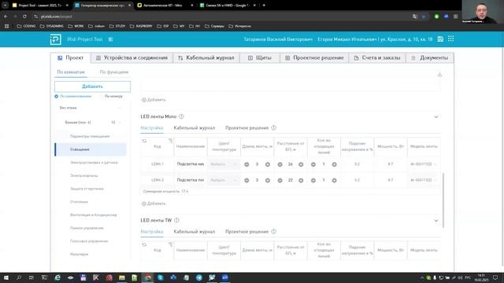The width and height of the screenshot is (504, 283).
Task: Click Добавить link above LED ленты Mono
Action: 154,100
